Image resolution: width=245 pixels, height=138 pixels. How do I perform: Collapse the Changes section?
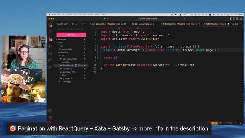[x=57, y=39]
